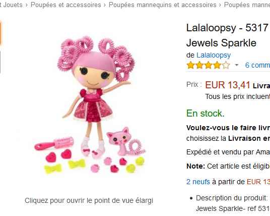Image resolution: width=270 pixels, height=216 pixels.
Task: Click the 'En stock.' availability text
Action: click(206, 114)
